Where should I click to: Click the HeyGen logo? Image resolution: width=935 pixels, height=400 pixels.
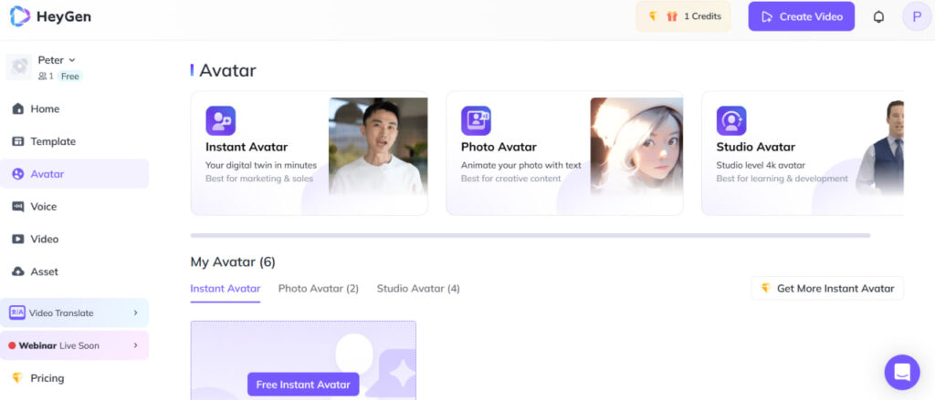(x=50, y=16)
